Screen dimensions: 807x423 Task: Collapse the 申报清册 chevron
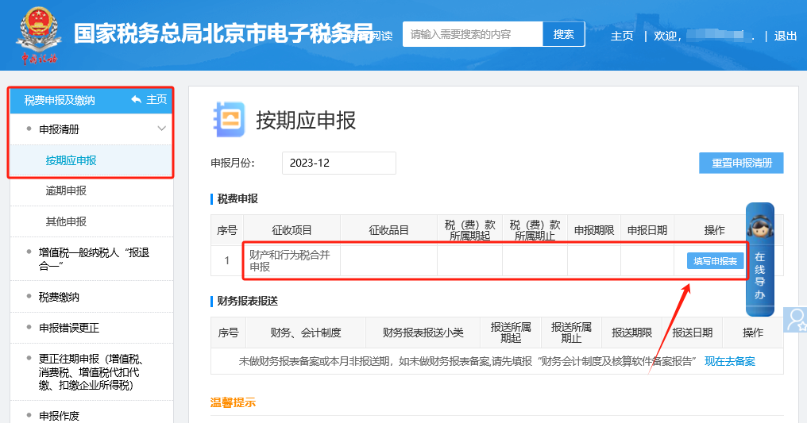click(x=161, y=129)
